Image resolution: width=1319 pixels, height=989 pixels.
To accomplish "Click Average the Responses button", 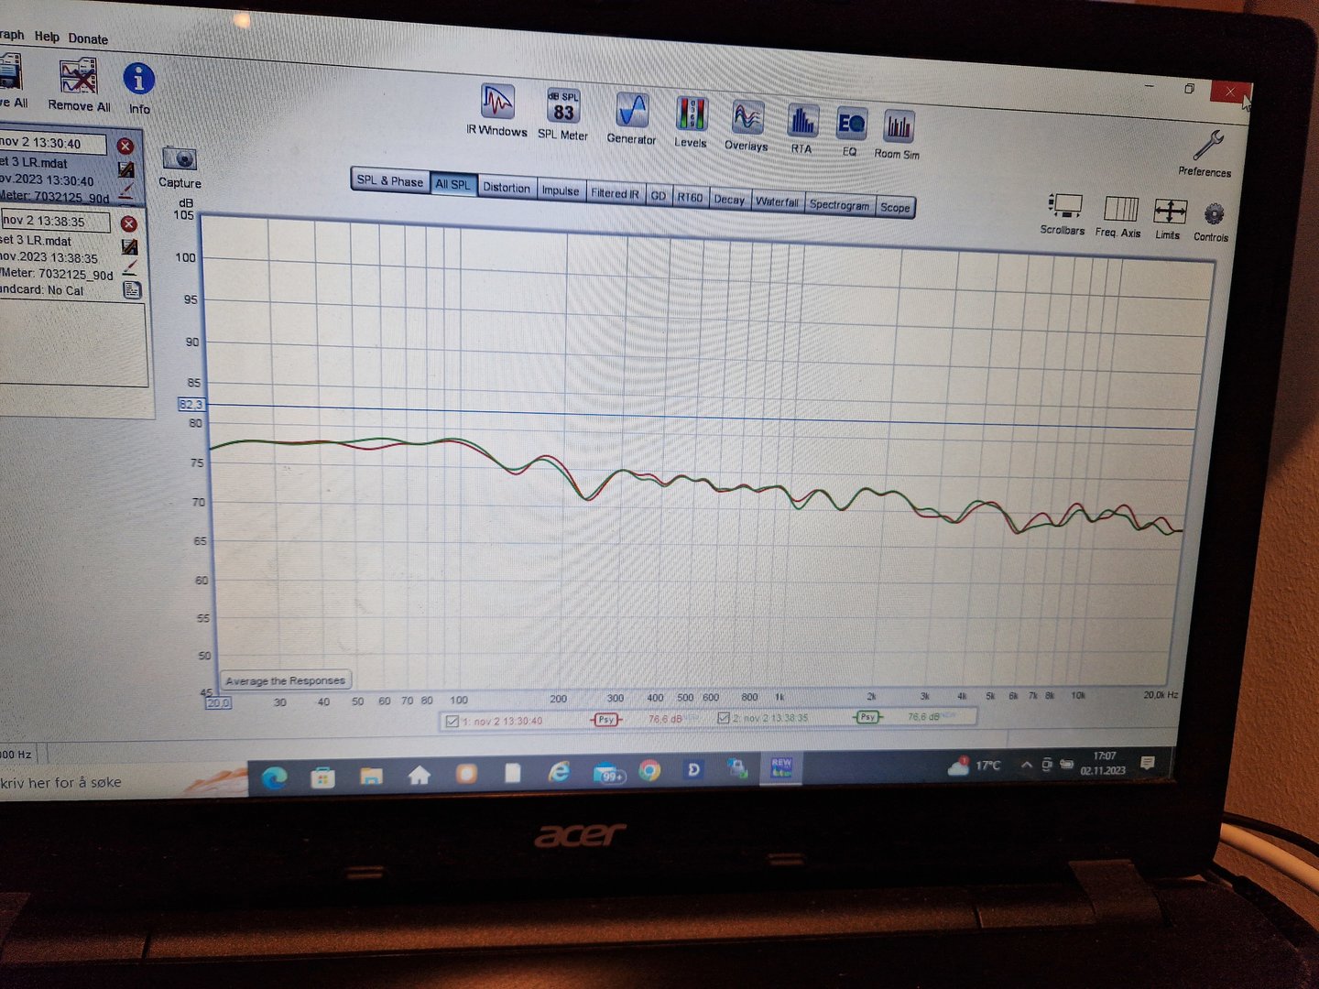I will (x=286, y=680).
